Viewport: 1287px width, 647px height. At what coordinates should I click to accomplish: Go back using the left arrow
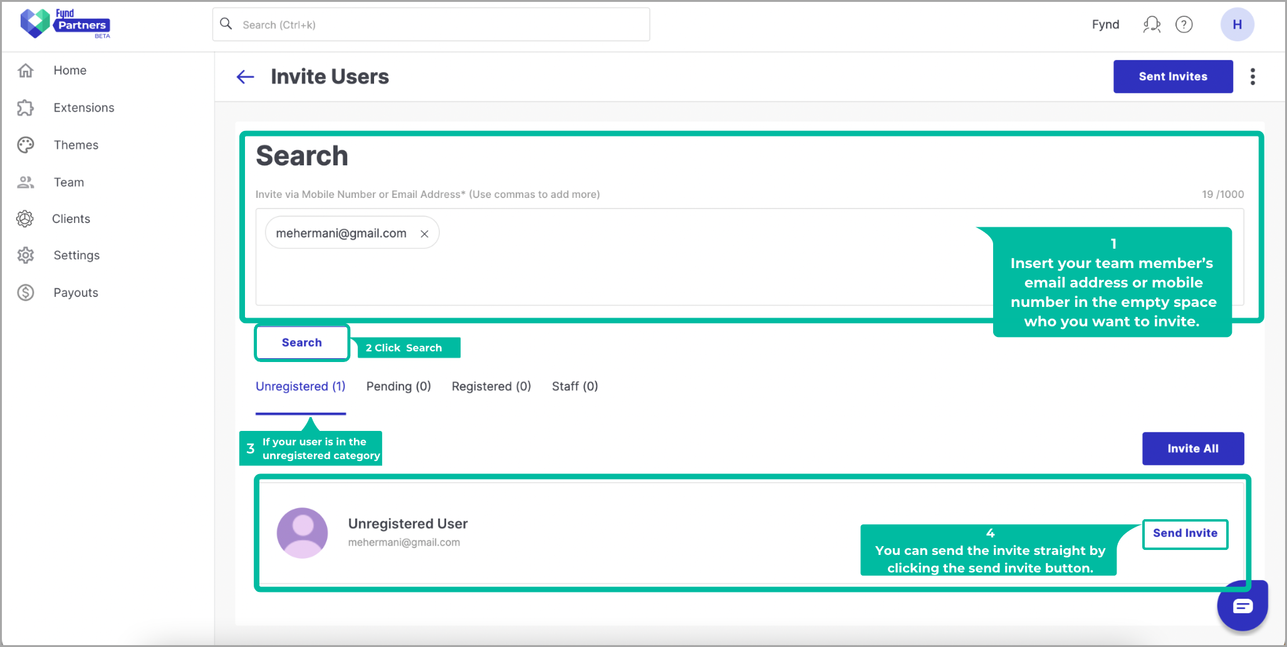pyautogui.click(x=245, y=77)
